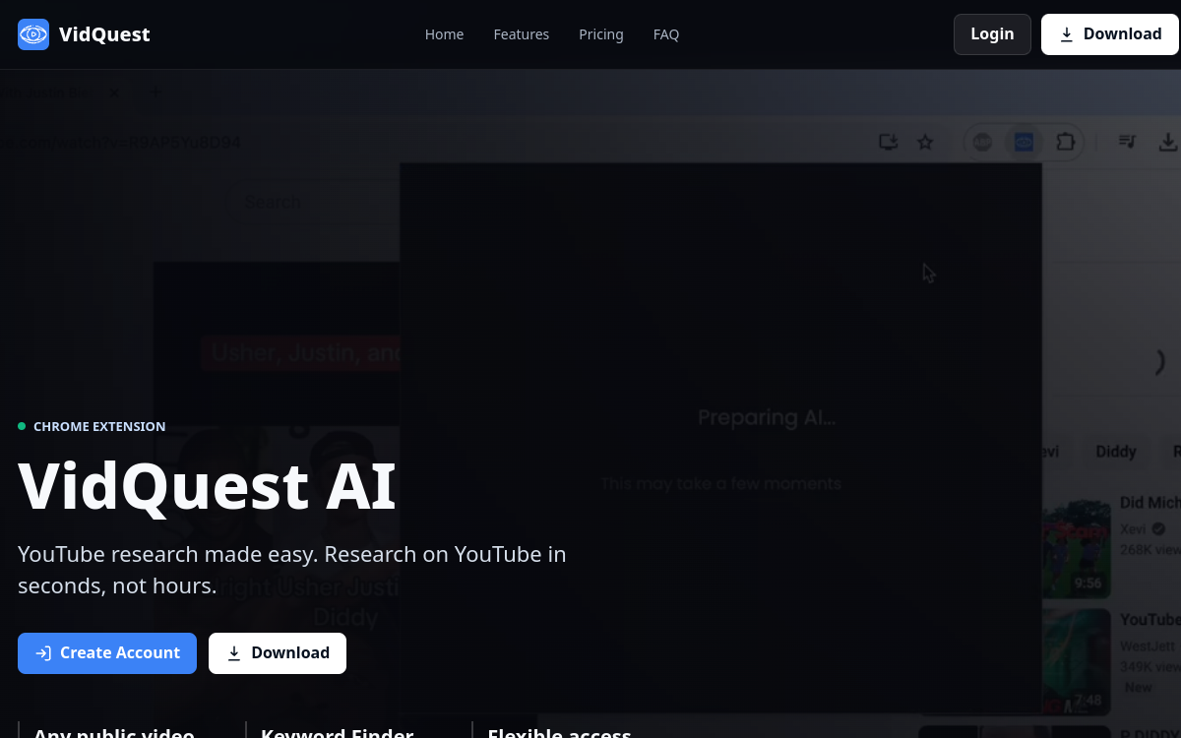1181x738 pixels.
Task: Open the Pricing nav link
Action: click(601, 34)
